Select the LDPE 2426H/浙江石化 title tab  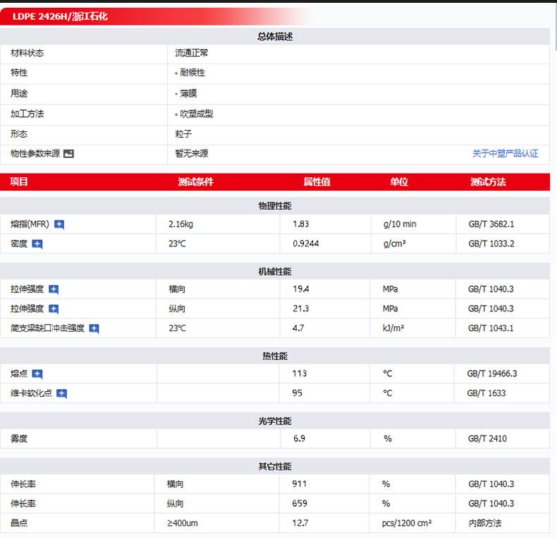point(60,16)
